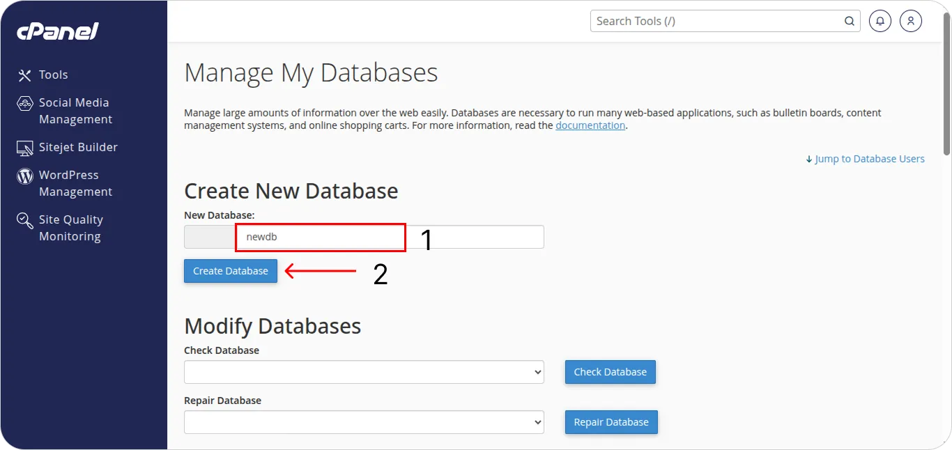Viewport: 952px width, 450px height.
Task: Open the user account icon
Action: point(911,21)
